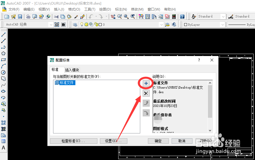Viewport: 255px width, 160px height.
Task: Select the Zoom realtime magnifier tool
Action: click(120, 17)
